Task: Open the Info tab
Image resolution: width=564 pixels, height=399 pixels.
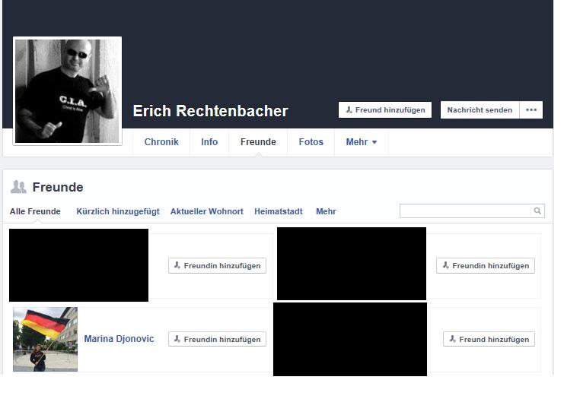Action: pyautogui.click(x=209, y=142)
